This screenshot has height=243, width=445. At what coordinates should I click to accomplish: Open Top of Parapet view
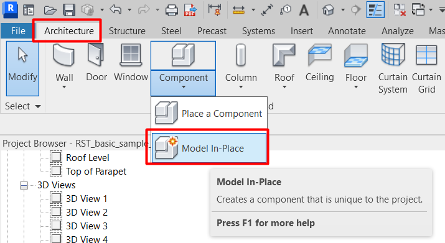(96, 172)
